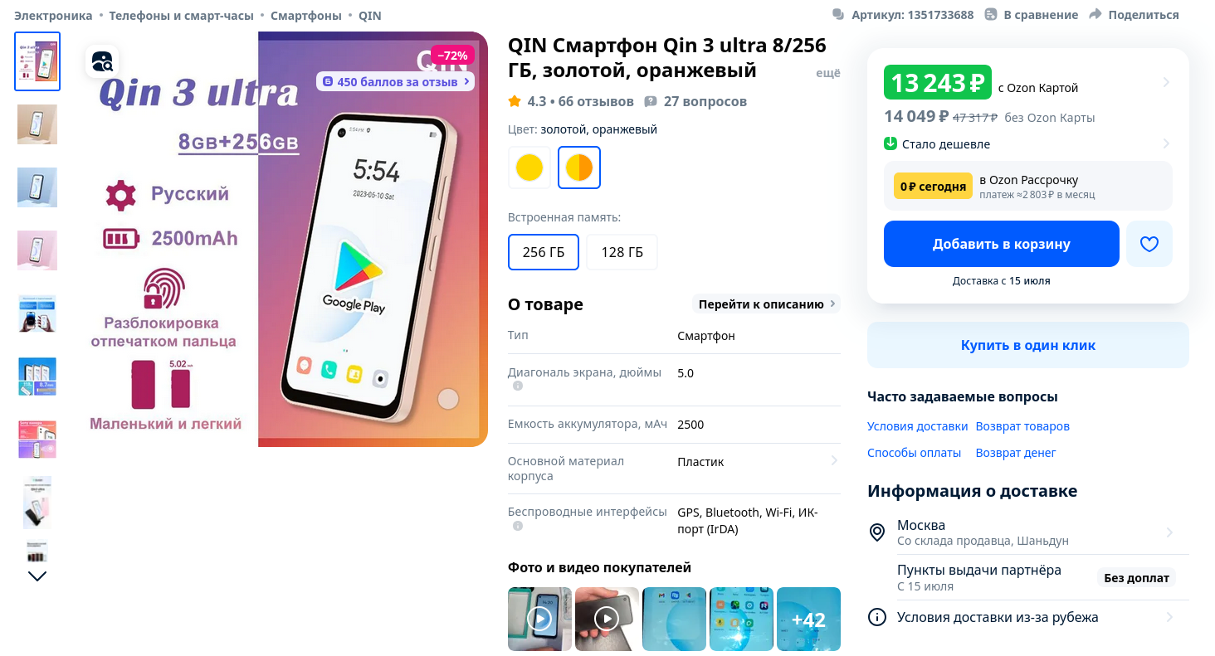
Task: Expand the Ozon Картой price chevron
Action: point(1166,82)
